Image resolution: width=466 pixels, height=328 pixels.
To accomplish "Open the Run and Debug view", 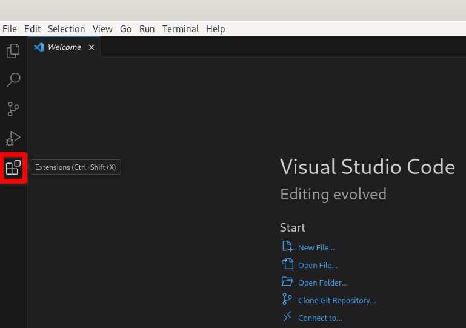I will click(13, 139).
